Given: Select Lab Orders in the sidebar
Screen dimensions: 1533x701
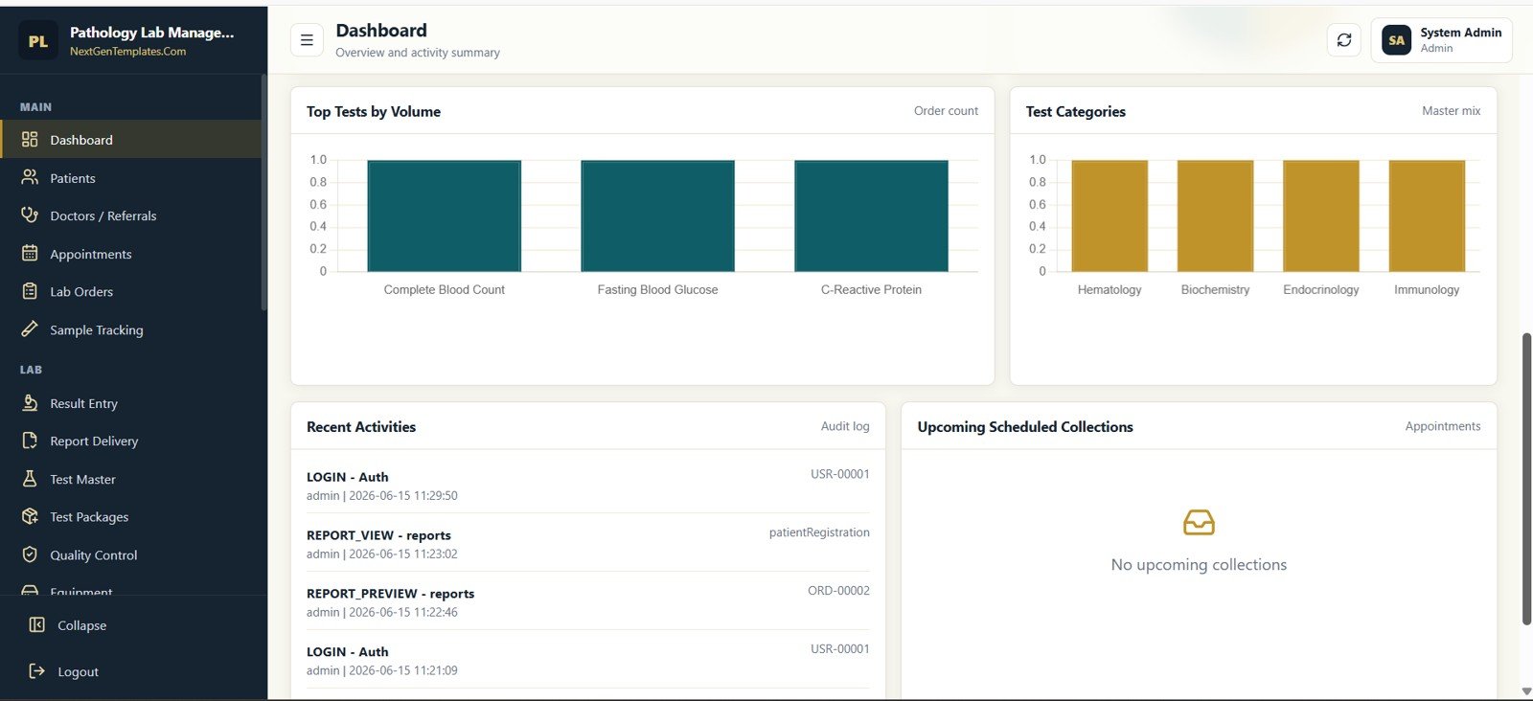Looking at the screenshot, I should coord(131,292).
